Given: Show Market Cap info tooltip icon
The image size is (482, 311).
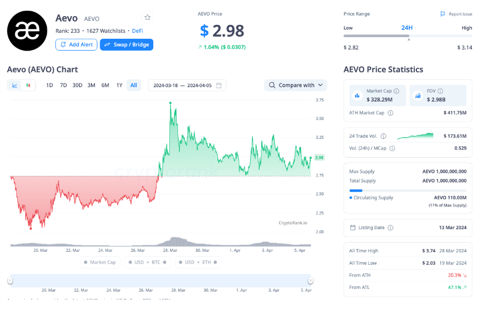Looking at the screenshot, I should click(x=396, y=91).
